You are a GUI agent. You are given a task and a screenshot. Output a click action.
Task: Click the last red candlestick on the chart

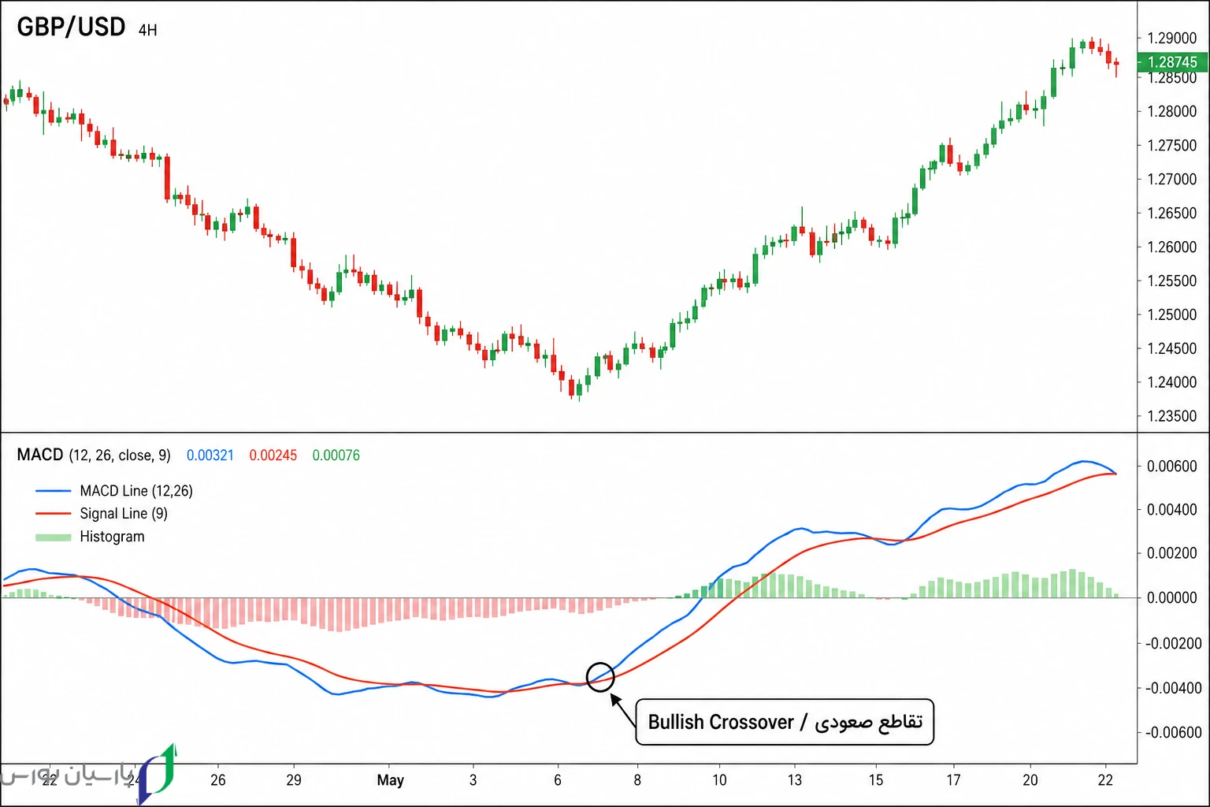coord(1116,65)
